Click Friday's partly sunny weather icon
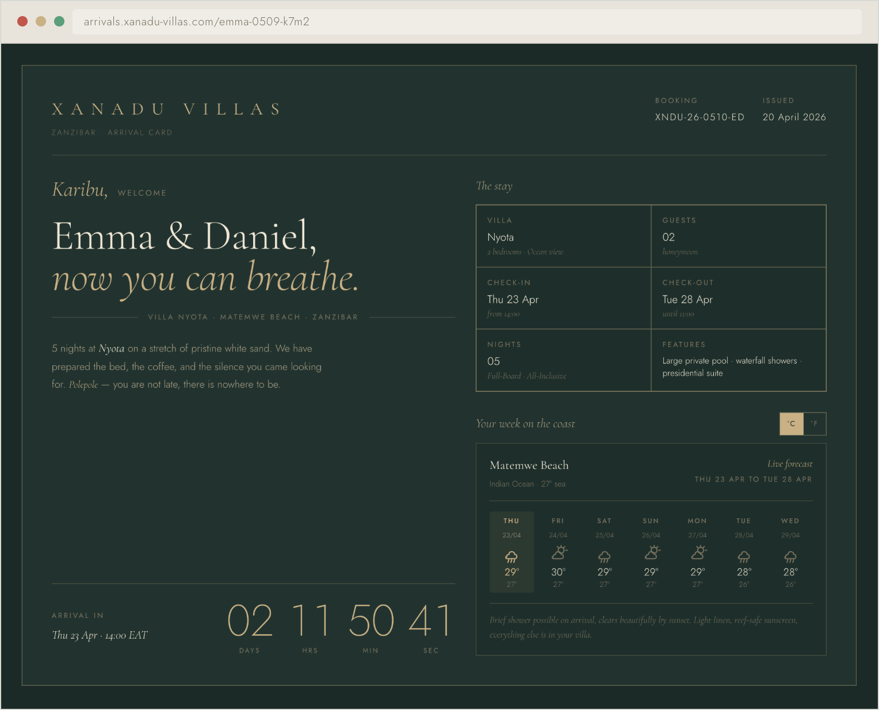Image resolution: width=879 pixels, height=710 pixels. 559,553
